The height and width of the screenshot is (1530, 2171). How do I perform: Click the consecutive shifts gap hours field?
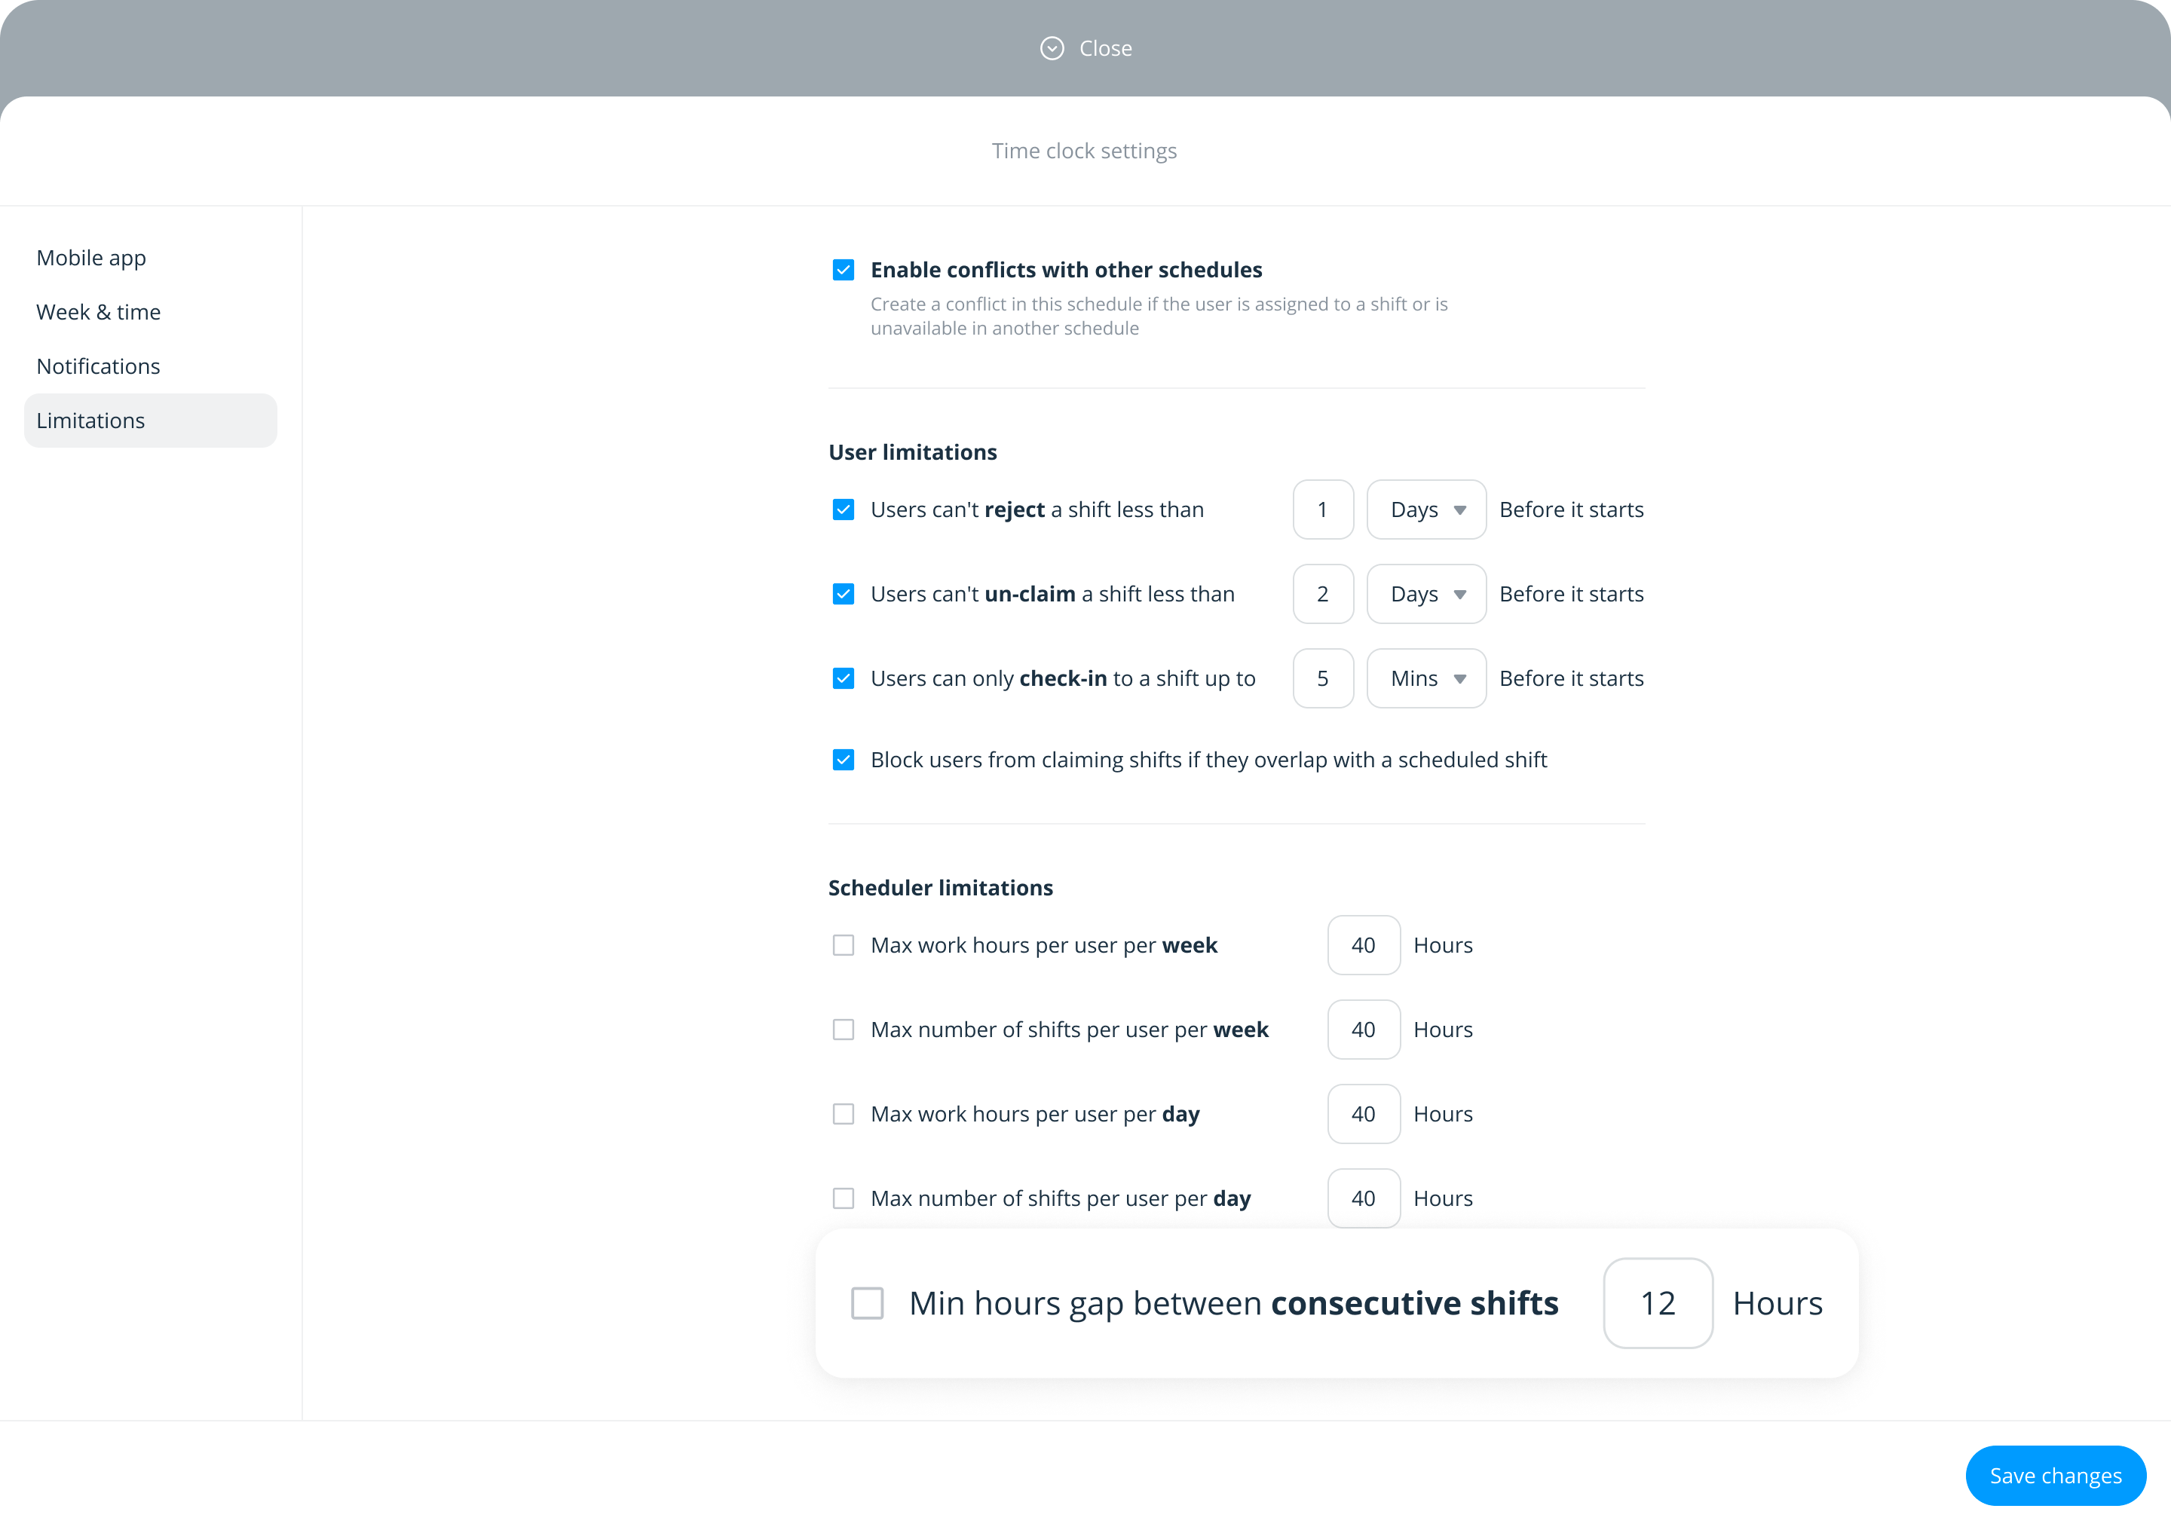coord(1658,1303)
